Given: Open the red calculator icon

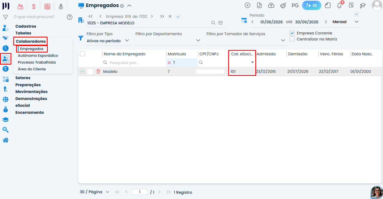Looking at the screenshot, I should point(47,7).
